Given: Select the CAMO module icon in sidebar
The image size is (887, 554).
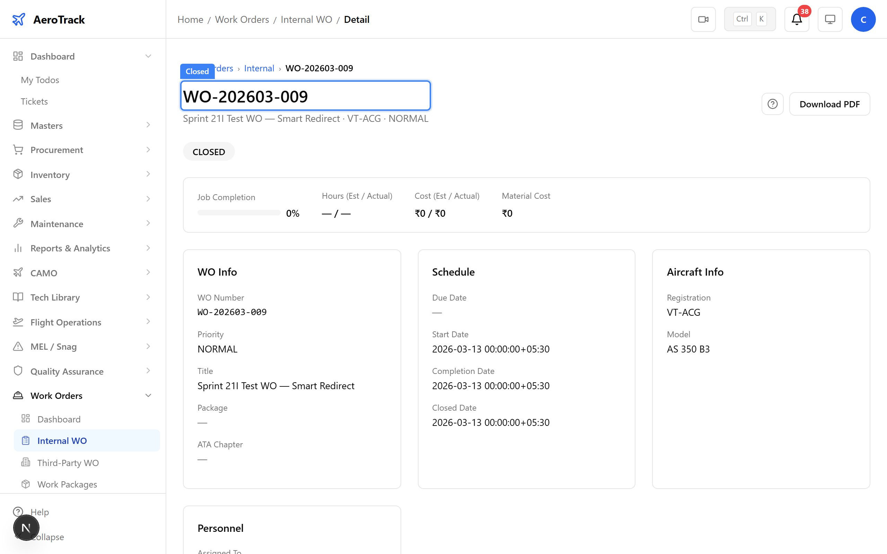Looking at the screenshot, I should click(18, 272).
